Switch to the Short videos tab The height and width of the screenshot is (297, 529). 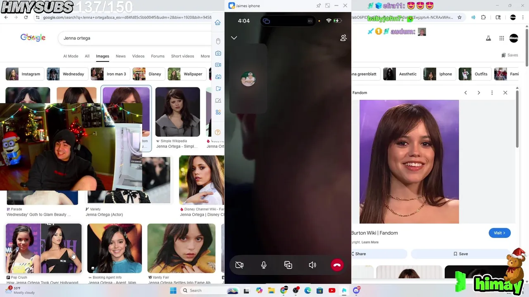182,56
